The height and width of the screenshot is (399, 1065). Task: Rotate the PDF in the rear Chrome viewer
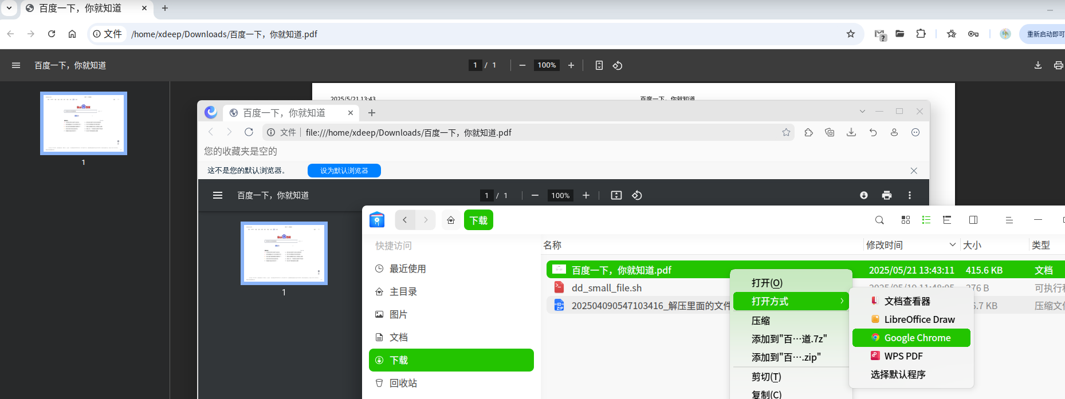(x=618, y=65)
